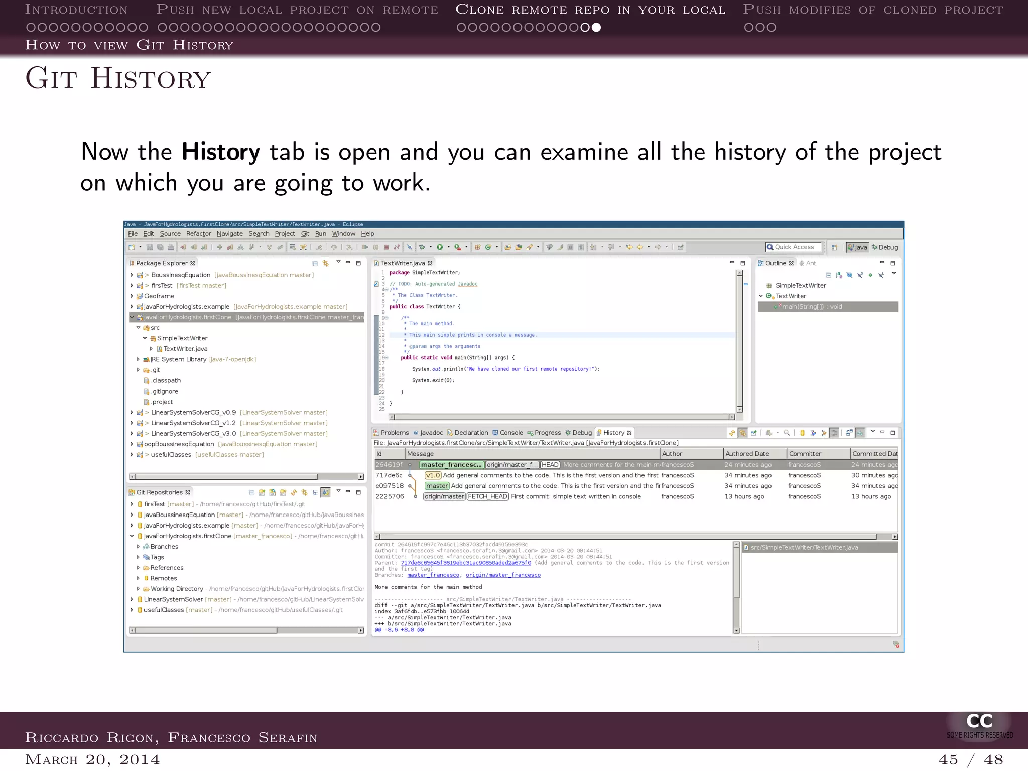Click the Find search icon in History toolbar

787,433
